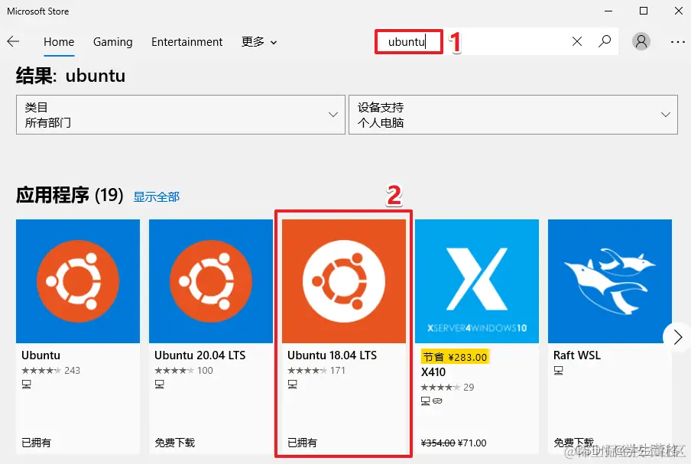Switch to the Entertainment tab
Image resolution: width=691 pixels, height=464 pixels.
(187, 42)
